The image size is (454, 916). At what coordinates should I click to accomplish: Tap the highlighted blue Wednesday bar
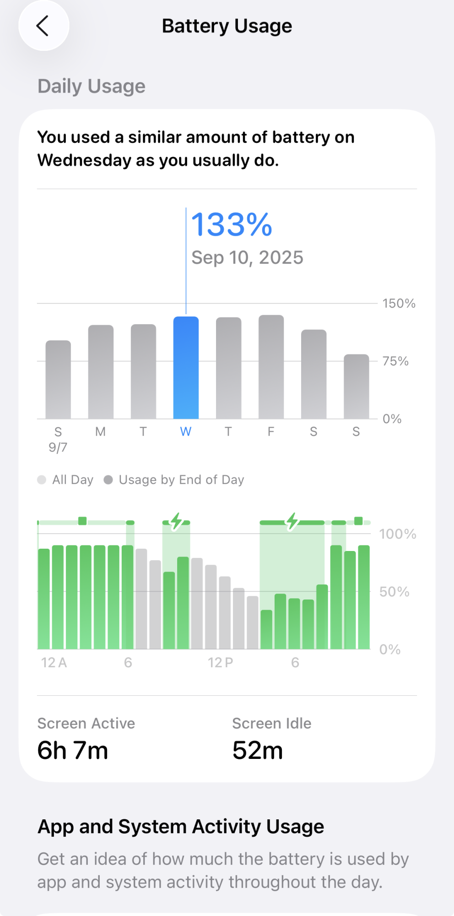[x=186, y=368]
